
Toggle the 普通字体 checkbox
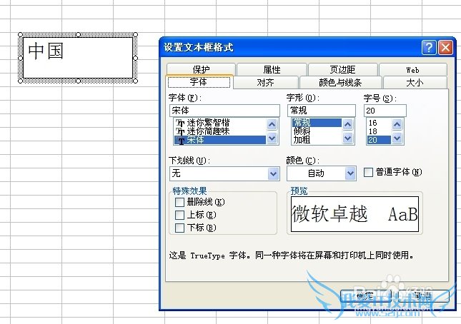point(368,172)
